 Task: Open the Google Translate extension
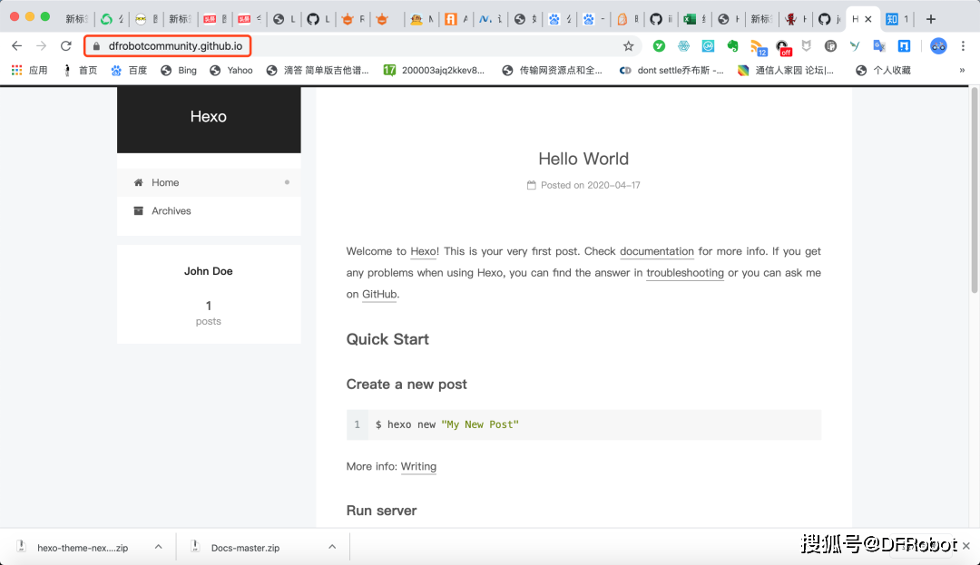(x=879, y=46)
